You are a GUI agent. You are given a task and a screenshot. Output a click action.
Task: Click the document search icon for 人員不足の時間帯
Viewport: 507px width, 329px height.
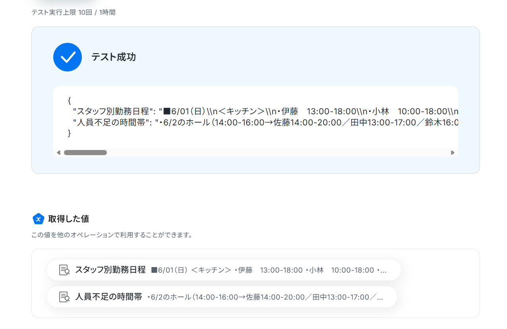64,297
